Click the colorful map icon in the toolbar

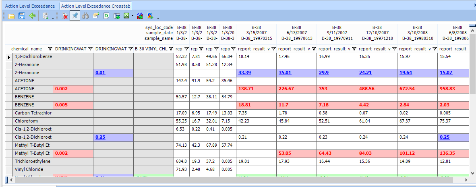(150, 16)
